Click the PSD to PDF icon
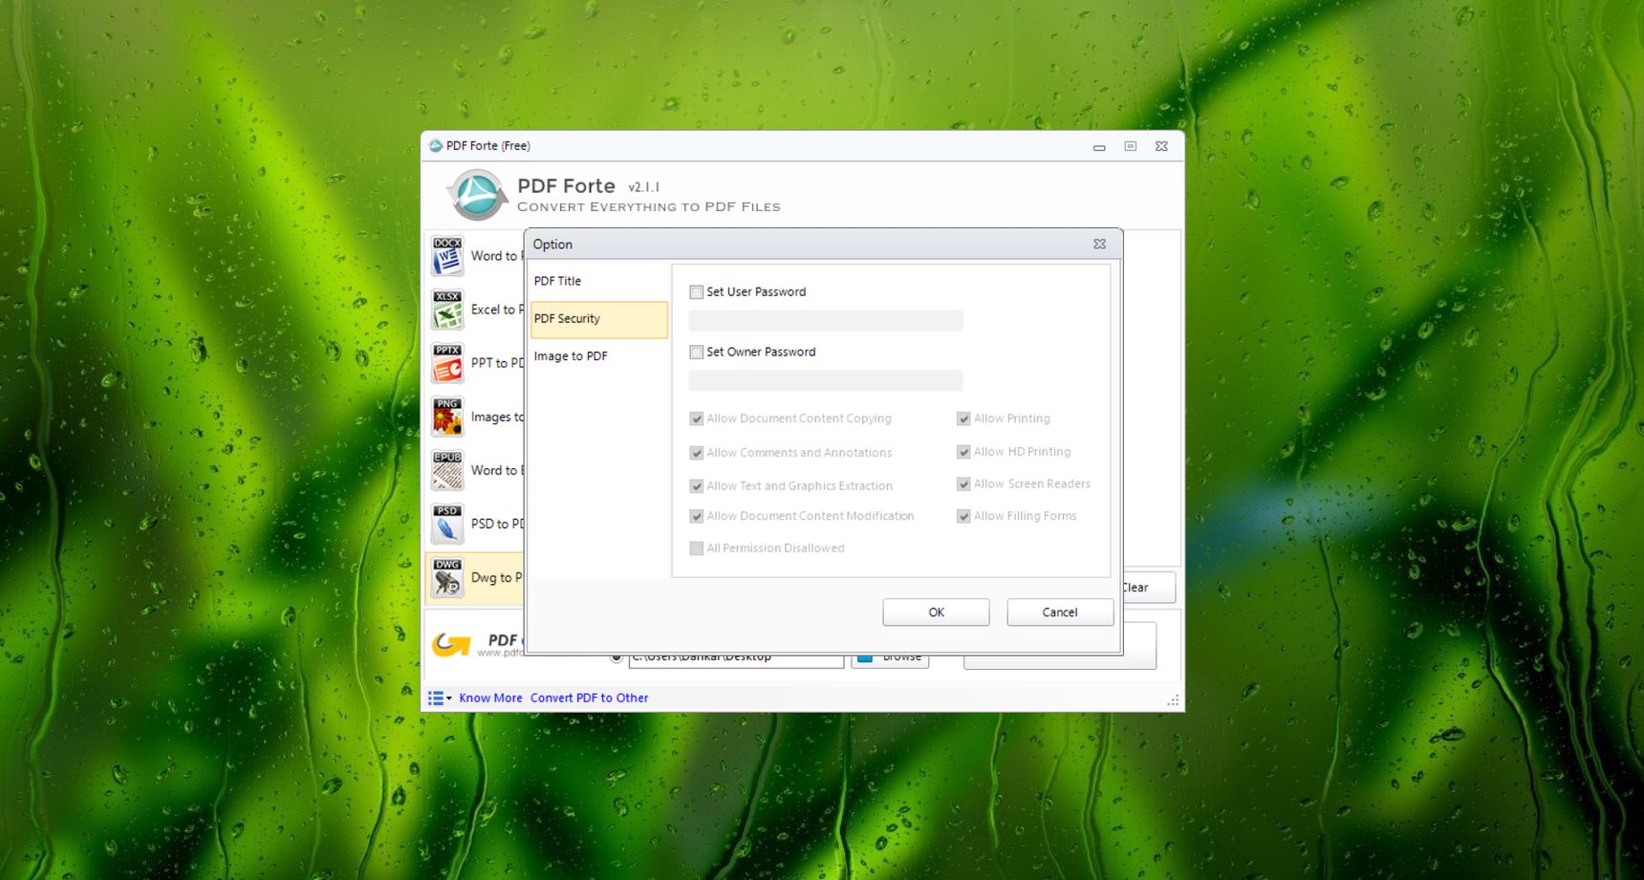1644x880 pixels. (446, 524)
